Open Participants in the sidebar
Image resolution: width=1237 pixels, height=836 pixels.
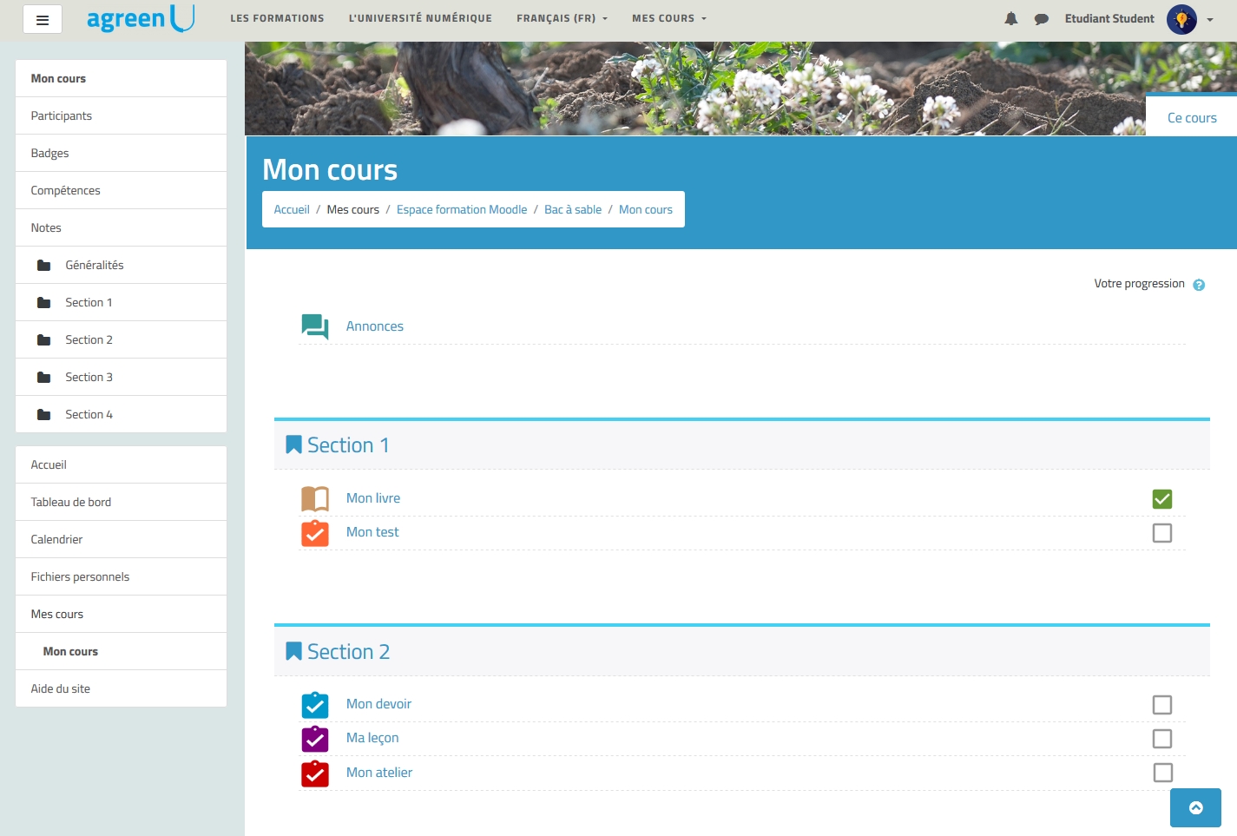tap(61, 115)
